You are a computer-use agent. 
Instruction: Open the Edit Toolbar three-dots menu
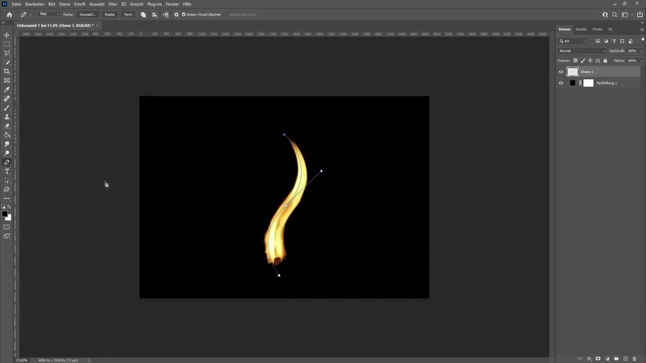pos(7,199)
